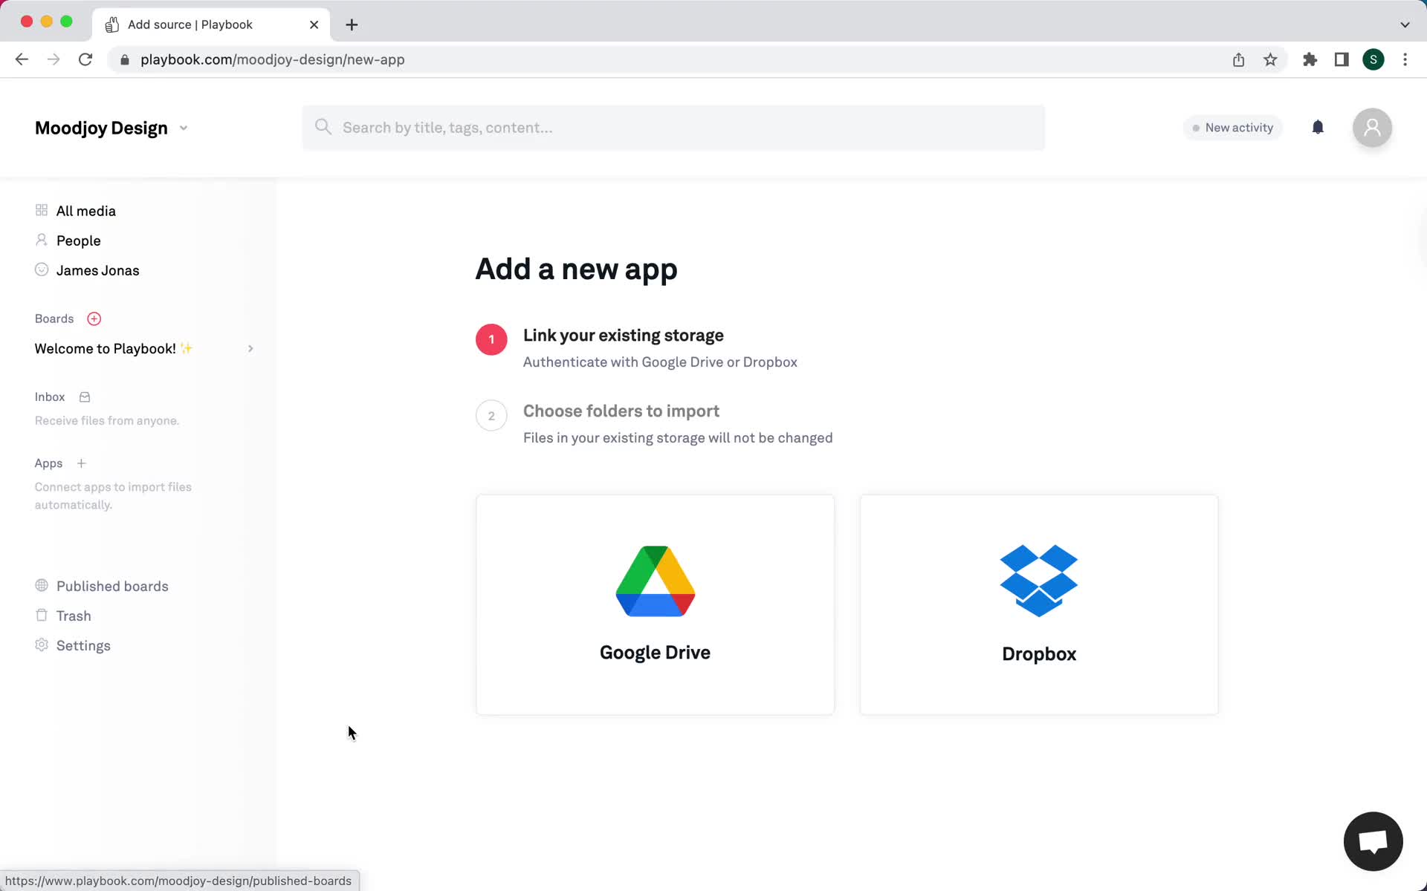Click the user profile avatar icon
The height and width of the screenshot is (891, 1427).
tap(1373, 127)
